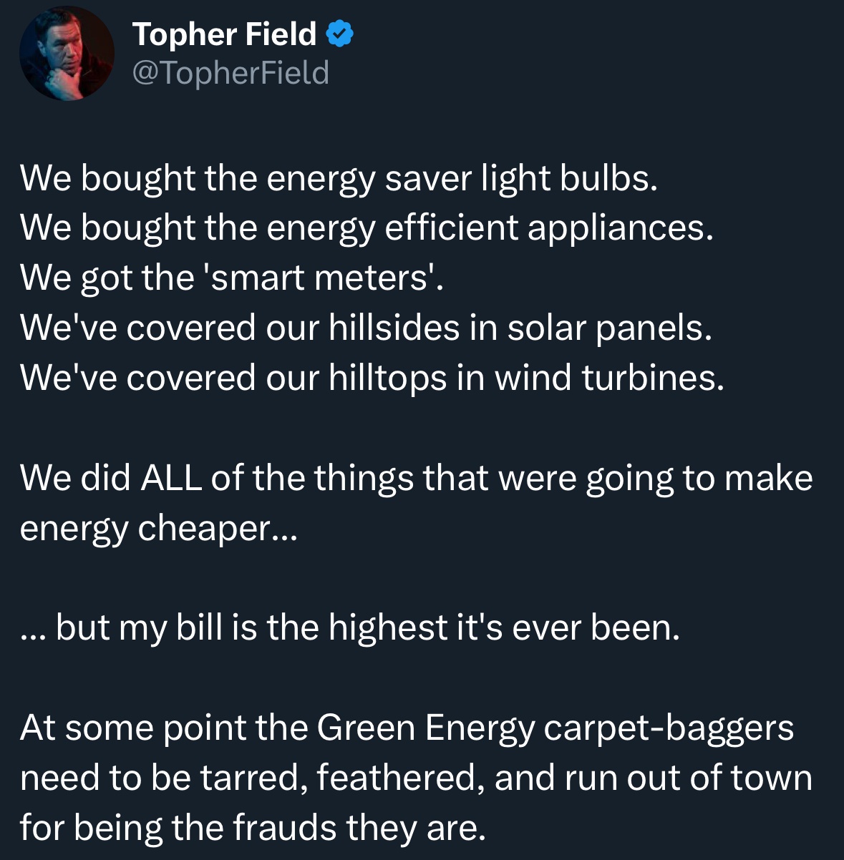Visit the @TopherField handle link

click(x=231, y=72)
